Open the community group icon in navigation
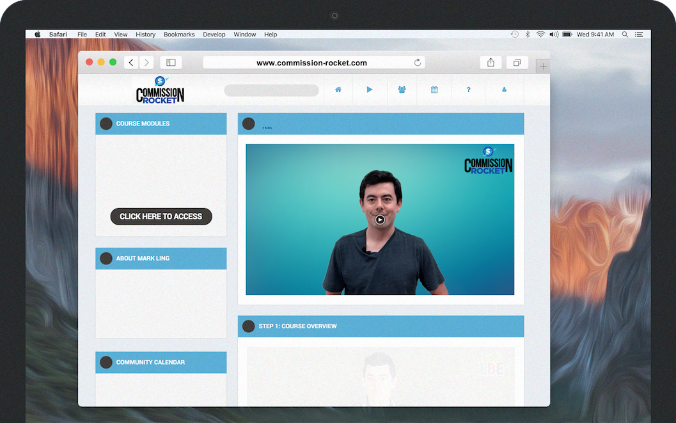 click(402, 90)
